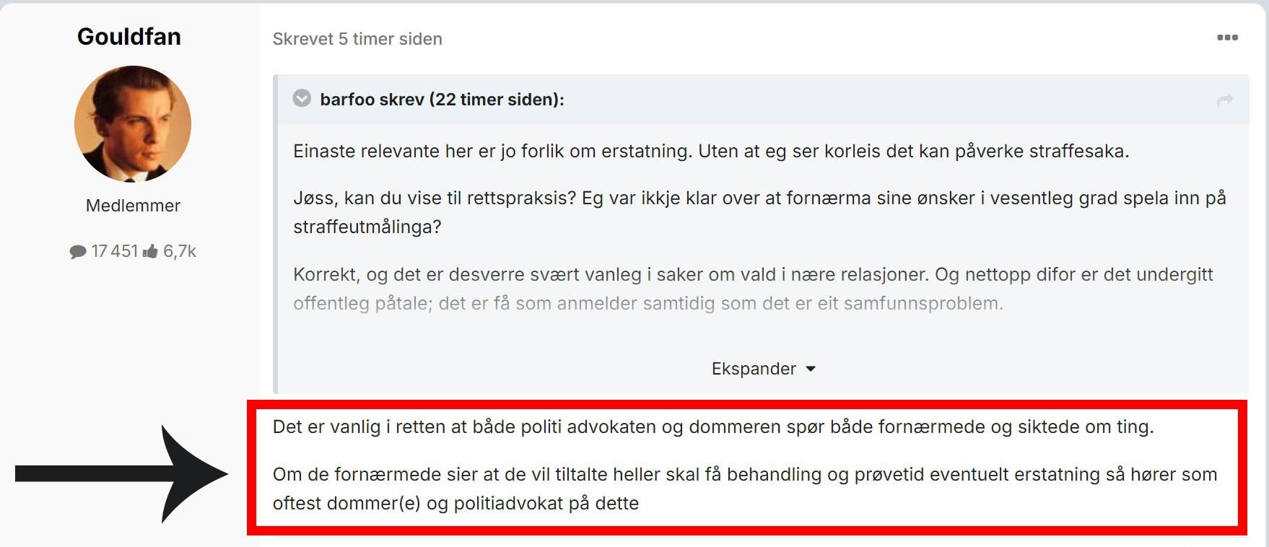Screen dimensions: 1269x547
Task: Click Gouldfan's round avatar picture
Action: 133,124
